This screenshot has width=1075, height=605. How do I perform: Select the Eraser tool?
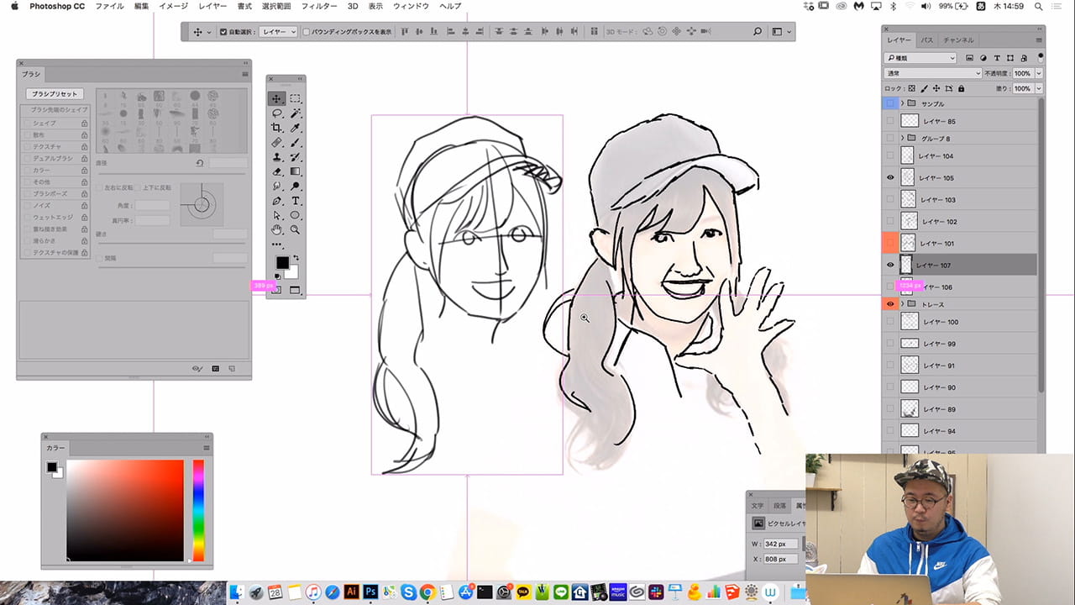point(276,171)
